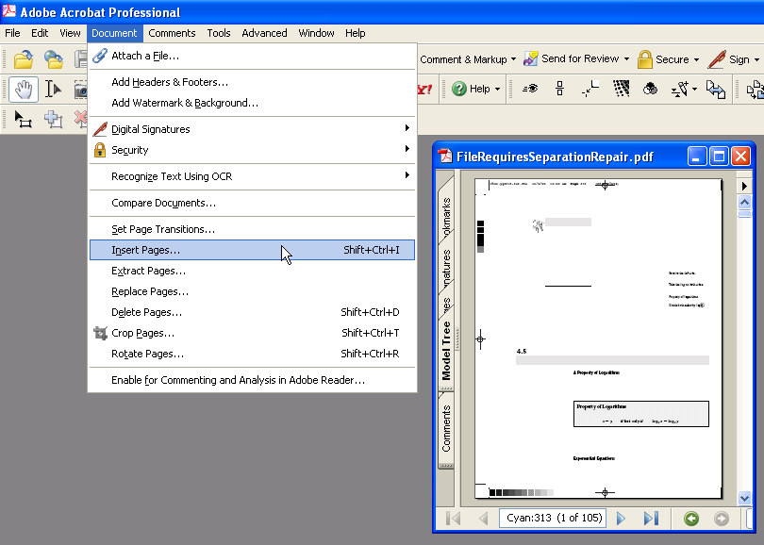Click the Convert Colors arrows icon
The height and width of the screenshot is (545, 764).
click(716, 90)
